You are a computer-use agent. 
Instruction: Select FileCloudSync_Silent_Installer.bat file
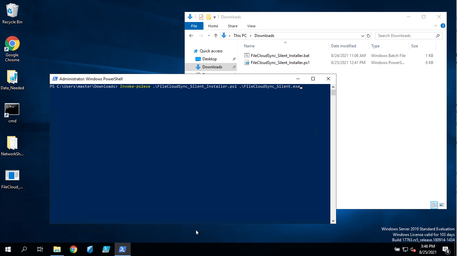pos(280,56)
